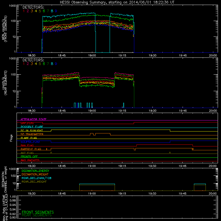
Task: Click the REAR_DEC_WEIGHT legend entry
Action: coord(34,182)
